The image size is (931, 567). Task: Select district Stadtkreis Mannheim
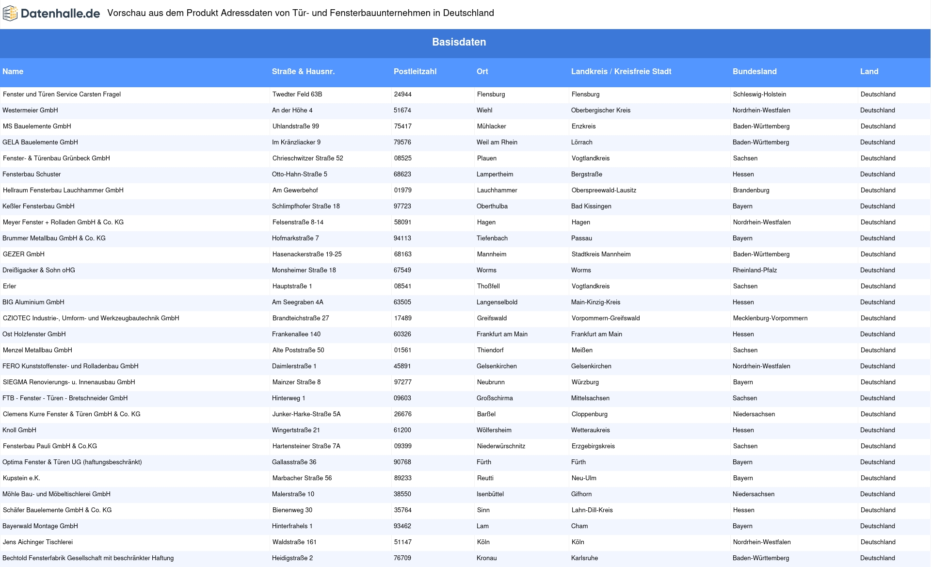pyautogui.click(x=601, y=254)
